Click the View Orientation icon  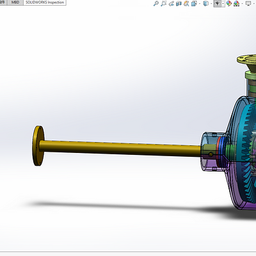pyautogui.click(x=194, y=3)
